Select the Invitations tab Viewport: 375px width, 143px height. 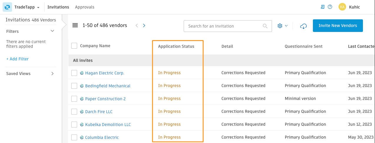click(x=58, y=7)
